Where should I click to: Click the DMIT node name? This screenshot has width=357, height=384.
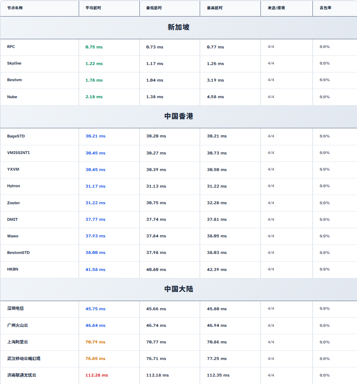pyautogui.click(x=12, y=219)
